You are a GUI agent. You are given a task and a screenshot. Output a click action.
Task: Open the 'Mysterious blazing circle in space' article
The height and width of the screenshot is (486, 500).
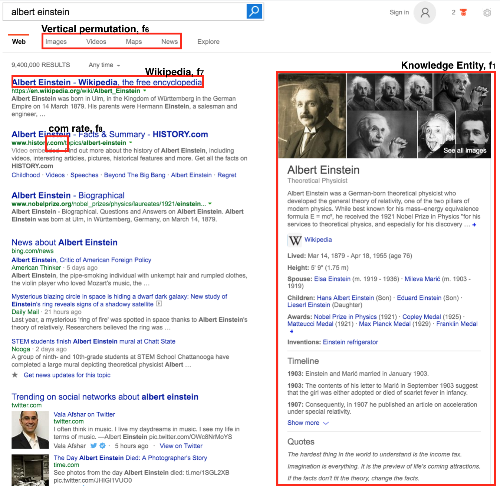tap(119, 301)
